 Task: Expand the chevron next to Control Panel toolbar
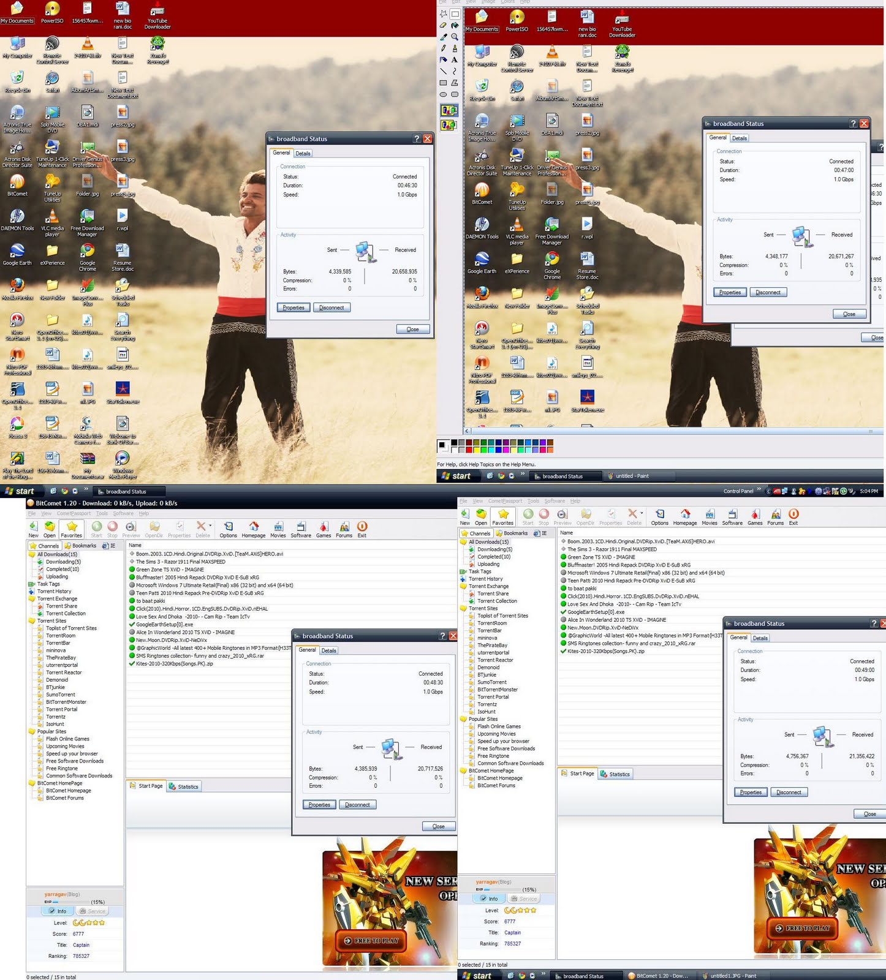(x=759, y=490)
